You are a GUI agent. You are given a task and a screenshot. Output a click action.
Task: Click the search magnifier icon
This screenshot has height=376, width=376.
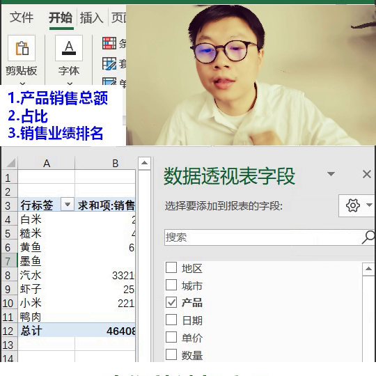click(368, 237)
